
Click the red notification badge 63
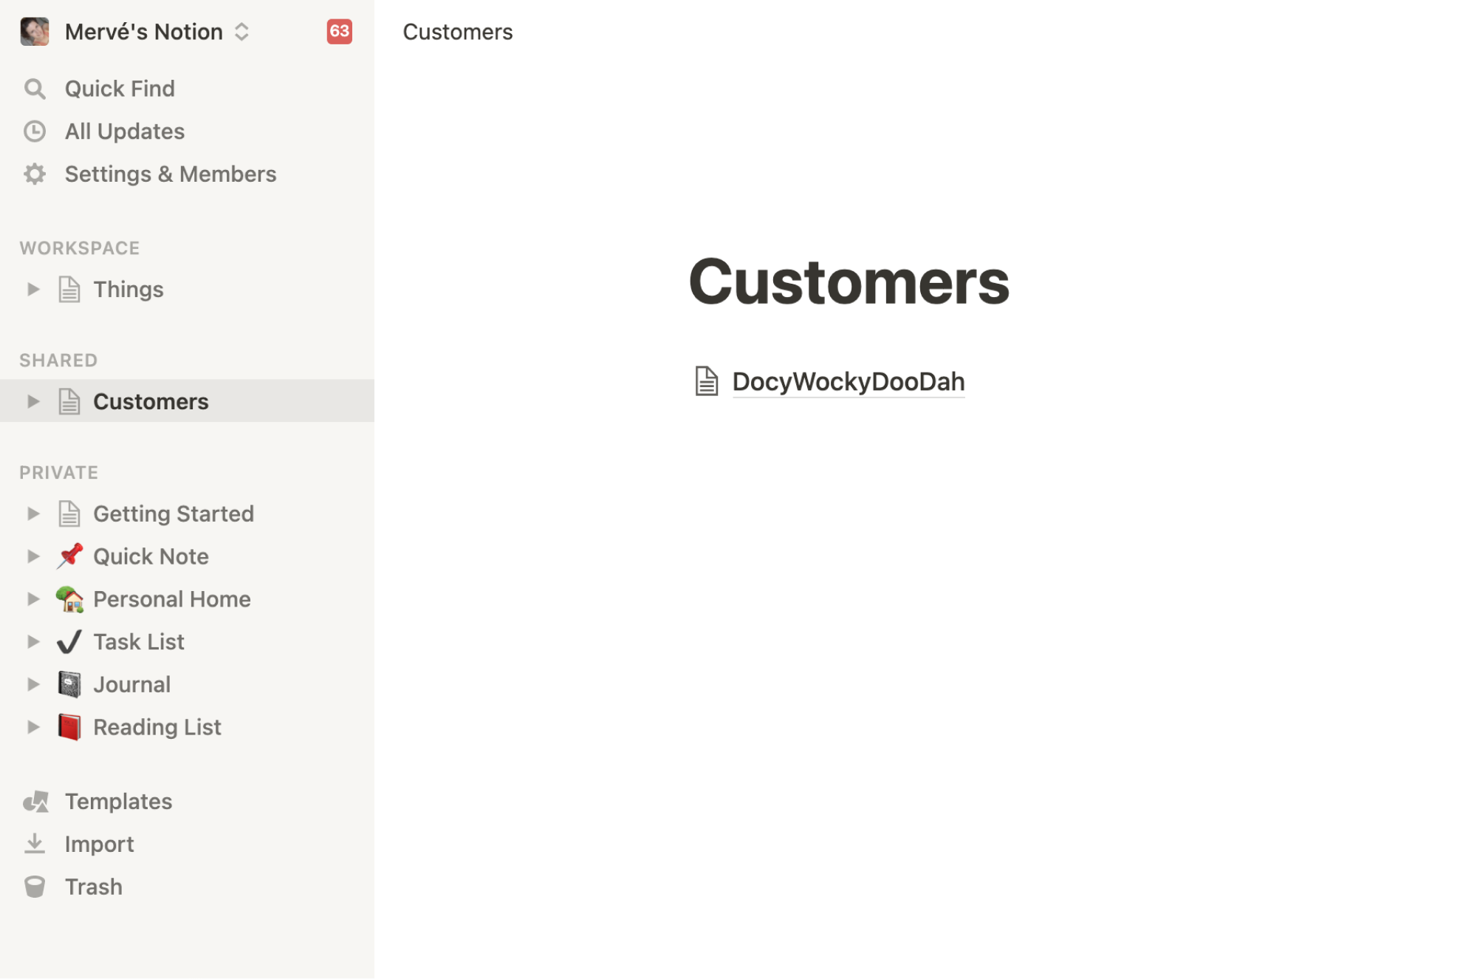click(339, 32)
